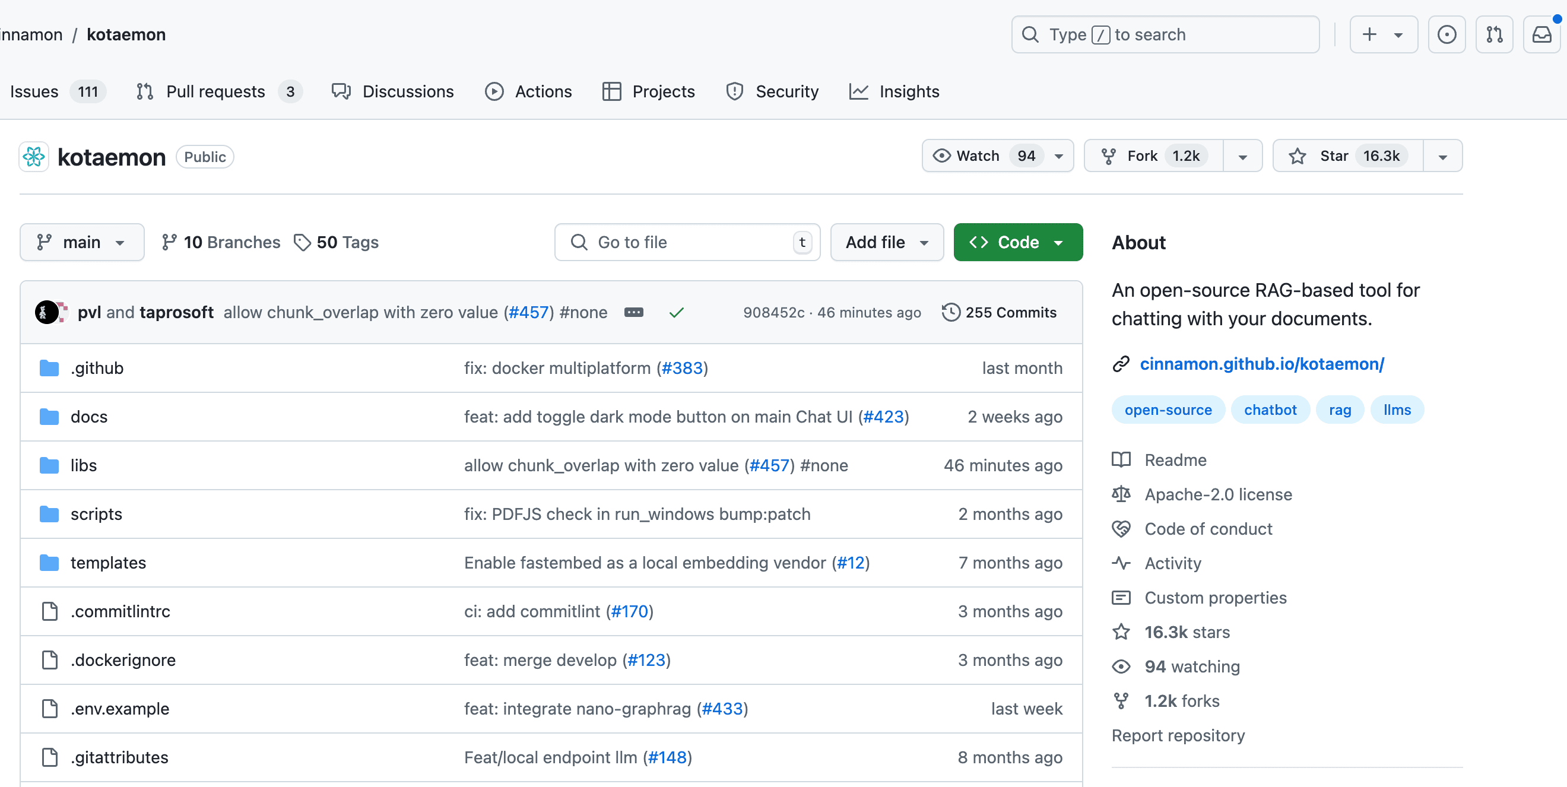Image resolution: width=1567 pixels, height=787 pixels.
Task: Switch to the Discussions tab
Action: click(392, 91)
